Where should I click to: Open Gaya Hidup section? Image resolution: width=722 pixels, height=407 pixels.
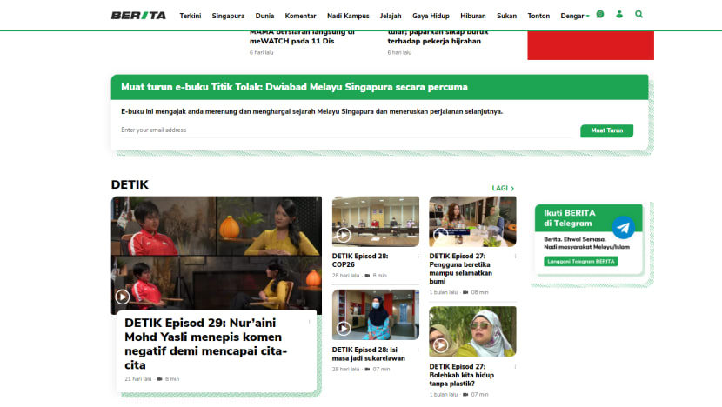pyautogui.click(x=431, y=16)
